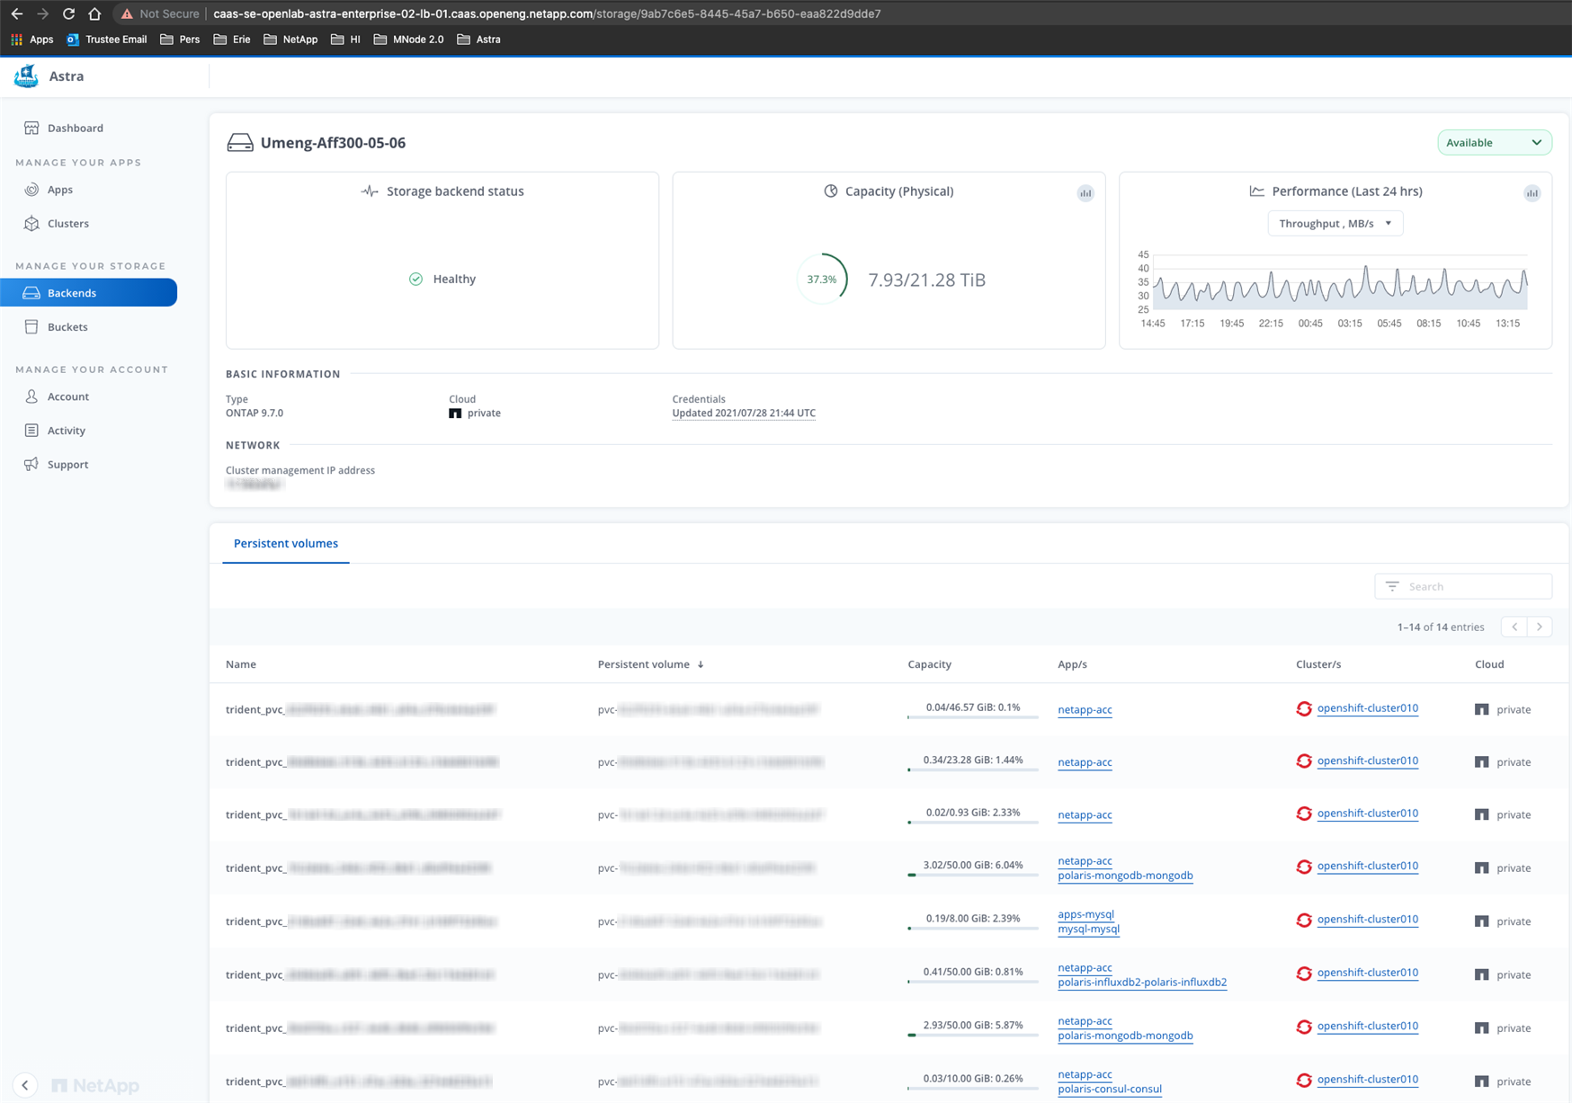Viewport: 1572px width, 1103px height.
Task: Open the NetApp bookmarks folder
Action: point(290,40)
